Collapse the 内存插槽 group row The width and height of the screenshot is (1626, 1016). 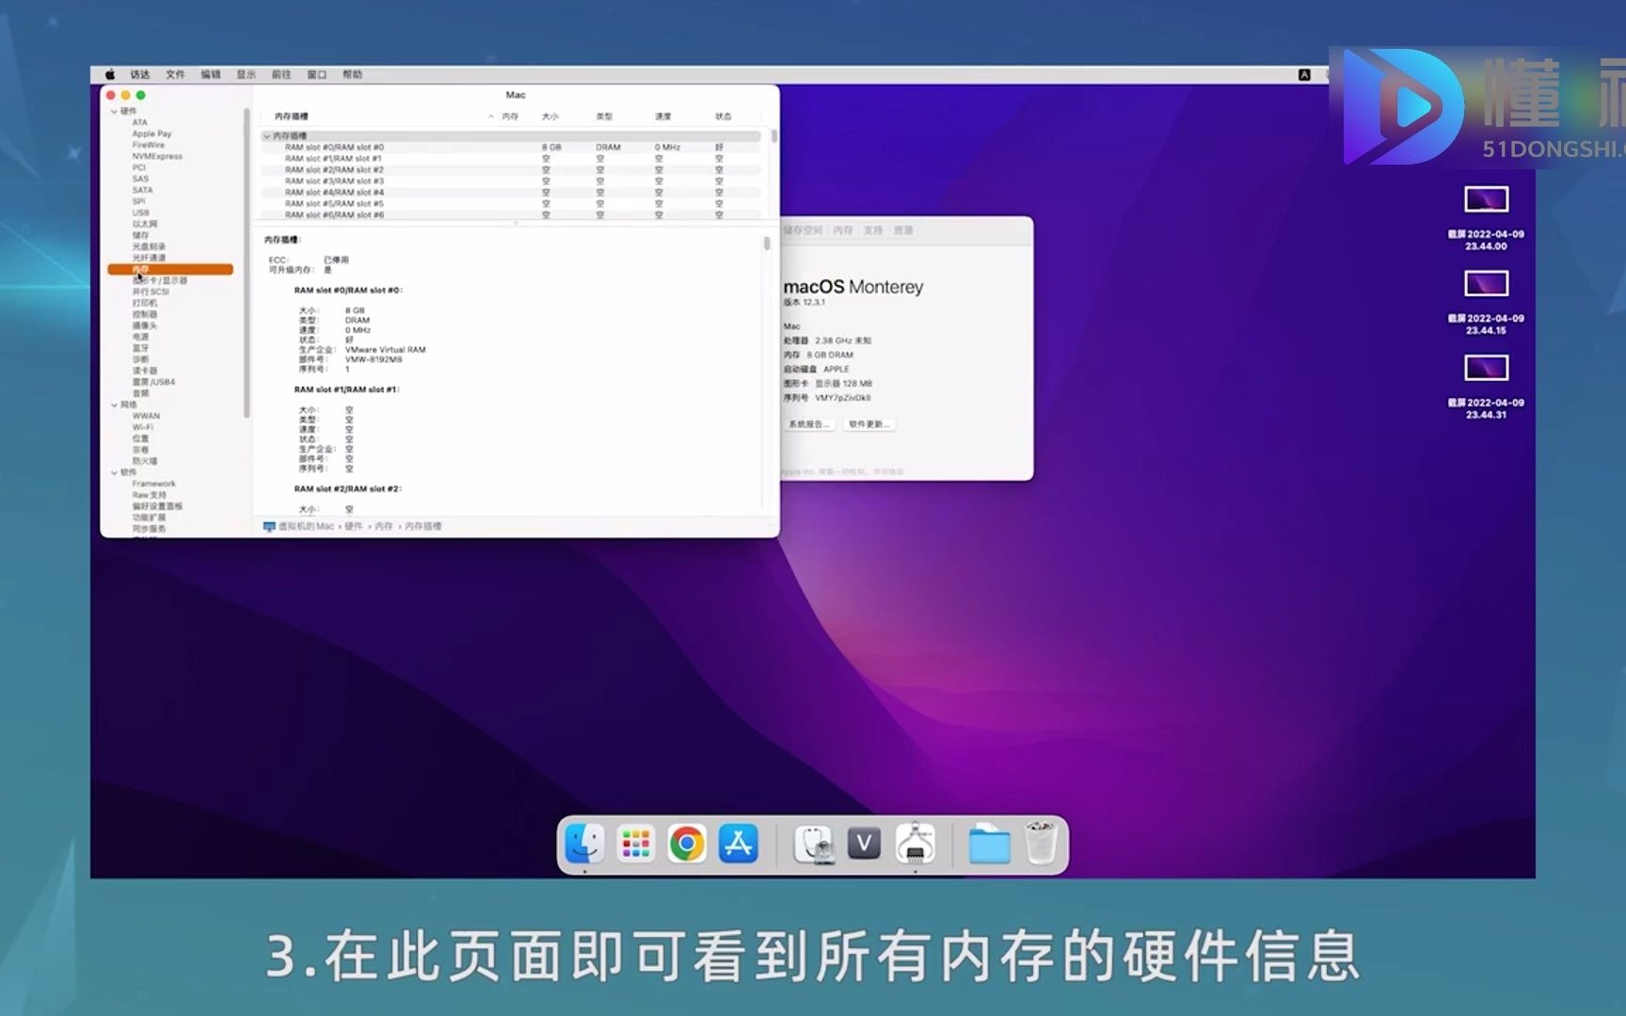click(x=266, y=136)
